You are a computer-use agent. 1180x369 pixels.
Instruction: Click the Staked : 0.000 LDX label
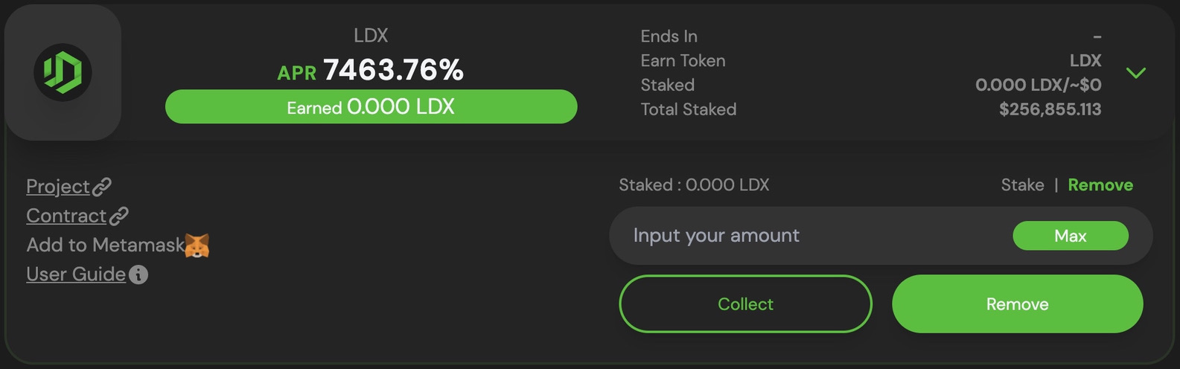pos(694,185)
